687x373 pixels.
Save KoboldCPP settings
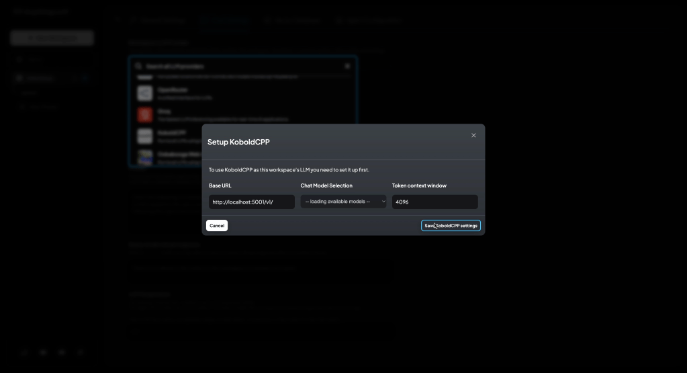click(451, 226)
